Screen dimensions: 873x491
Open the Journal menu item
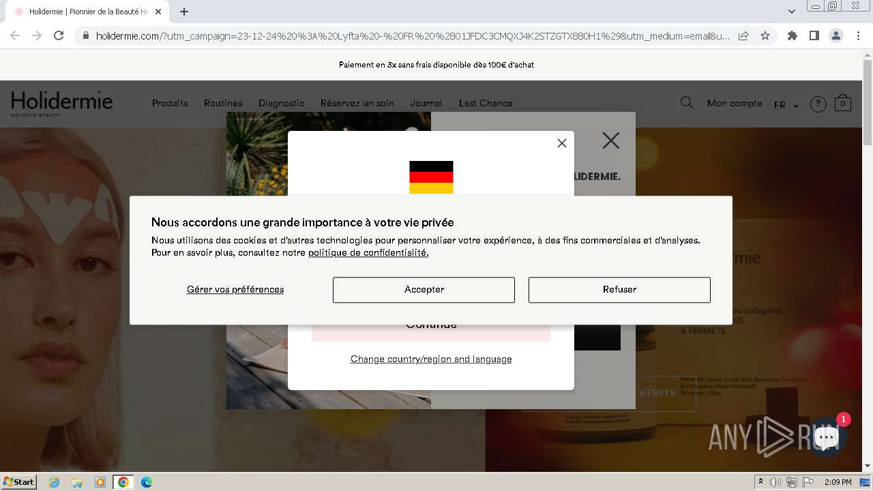coord(426,103)
